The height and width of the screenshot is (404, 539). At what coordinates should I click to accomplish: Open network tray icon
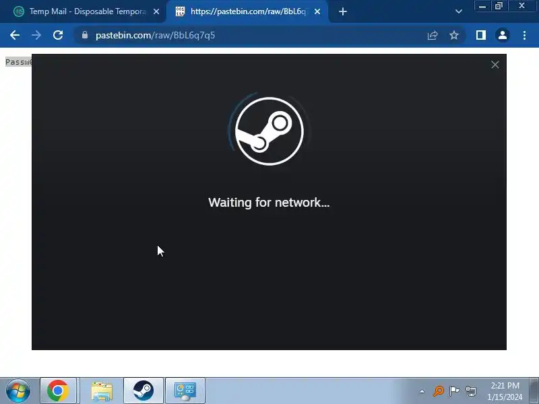(x=470, y=391)
